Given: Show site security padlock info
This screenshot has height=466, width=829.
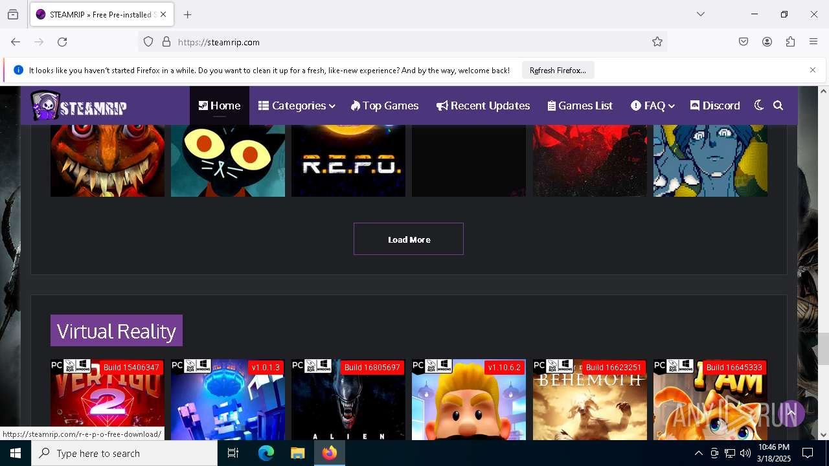Looking at the screenshot, I should [166, 42].
